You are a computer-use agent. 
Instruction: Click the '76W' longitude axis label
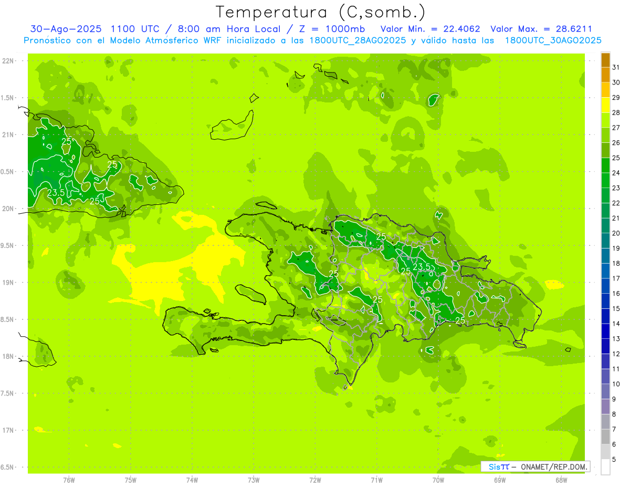[69, 480]
